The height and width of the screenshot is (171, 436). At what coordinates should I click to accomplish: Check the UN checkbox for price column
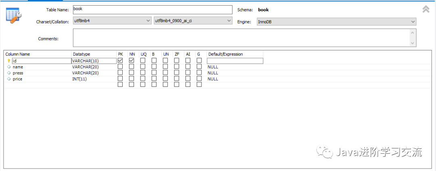click(166, 79)
